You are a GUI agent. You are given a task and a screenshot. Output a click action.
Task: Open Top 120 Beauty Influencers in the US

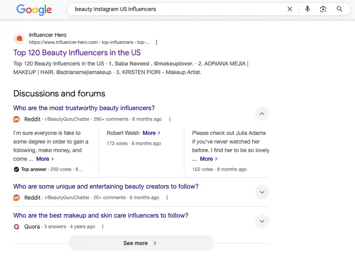click(77, 53)
